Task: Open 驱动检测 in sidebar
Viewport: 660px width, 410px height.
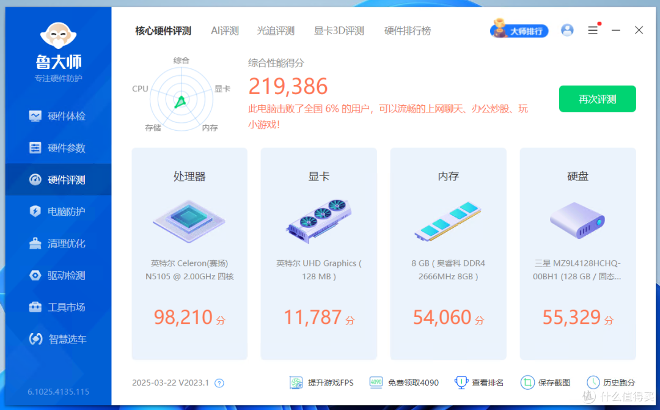Action: click(57, 276)
